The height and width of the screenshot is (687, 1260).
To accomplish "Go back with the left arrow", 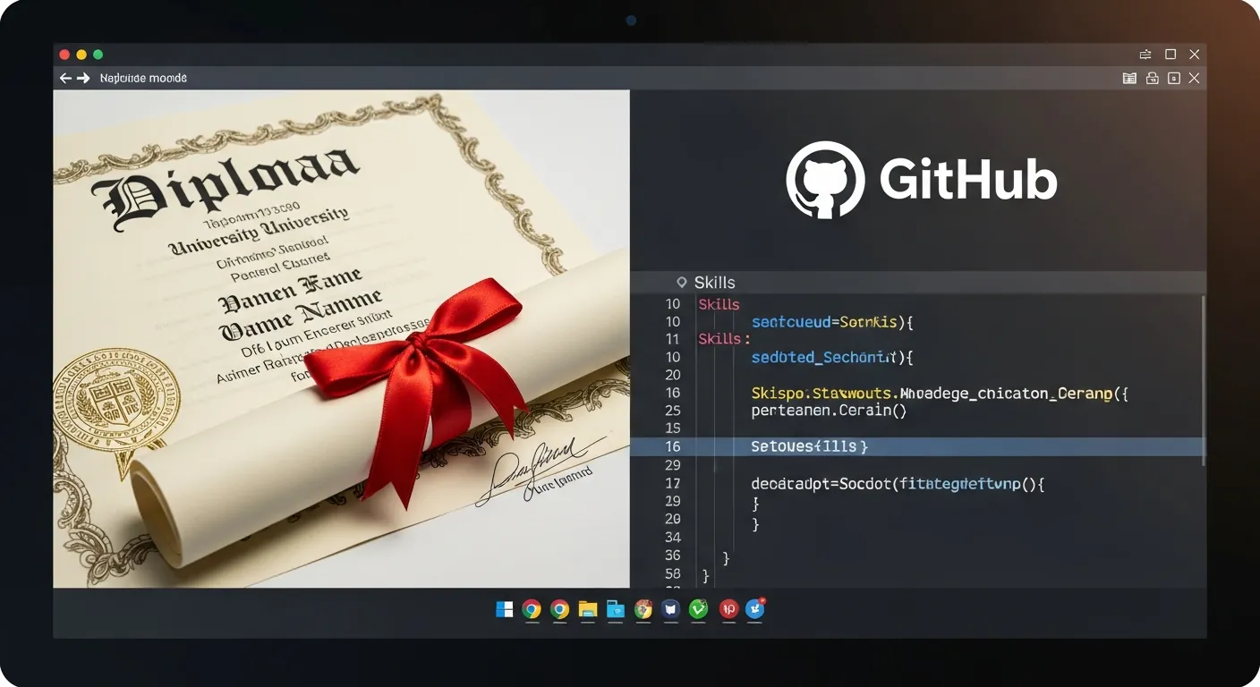I will [65, 79].
